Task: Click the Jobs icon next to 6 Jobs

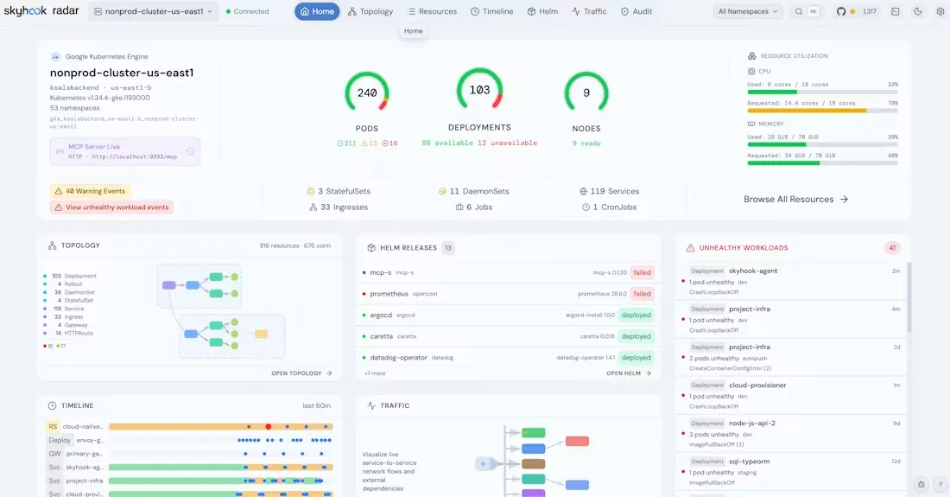Action: (459, 207)
